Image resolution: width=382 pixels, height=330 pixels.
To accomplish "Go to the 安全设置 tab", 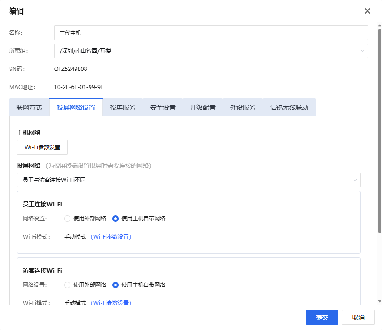I will point(163,108).
